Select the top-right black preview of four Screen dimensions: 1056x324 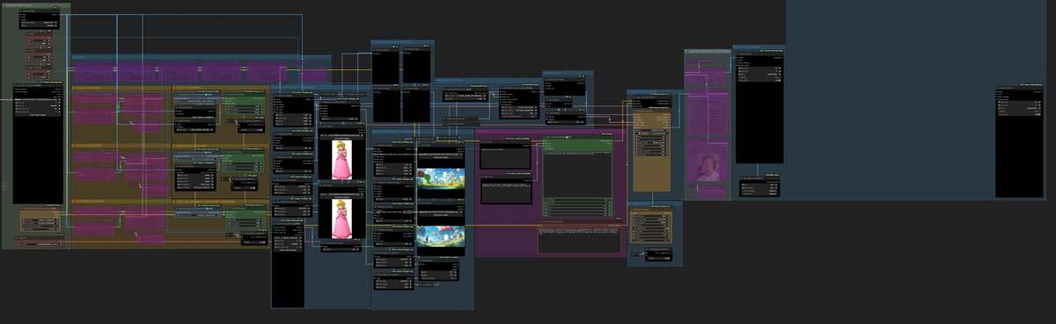(416, 67)
